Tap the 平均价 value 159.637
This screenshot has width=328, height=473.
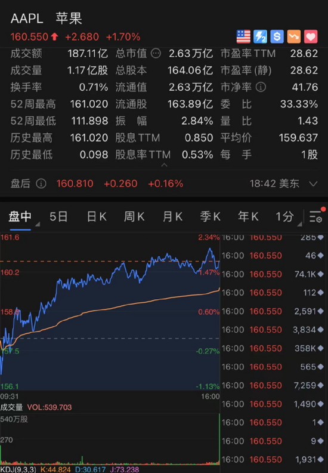pos(299,138)
